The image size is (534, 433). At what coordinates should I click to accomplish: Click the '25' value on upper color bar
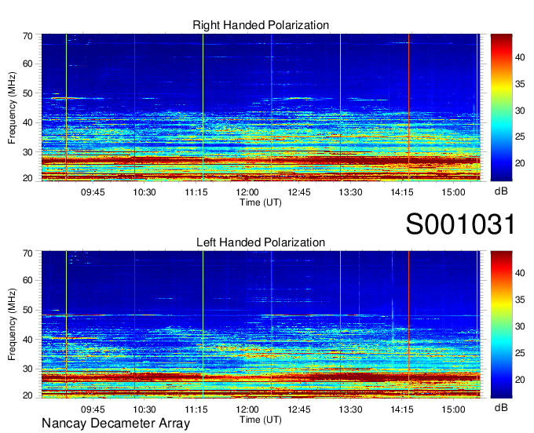coord(520,136)
